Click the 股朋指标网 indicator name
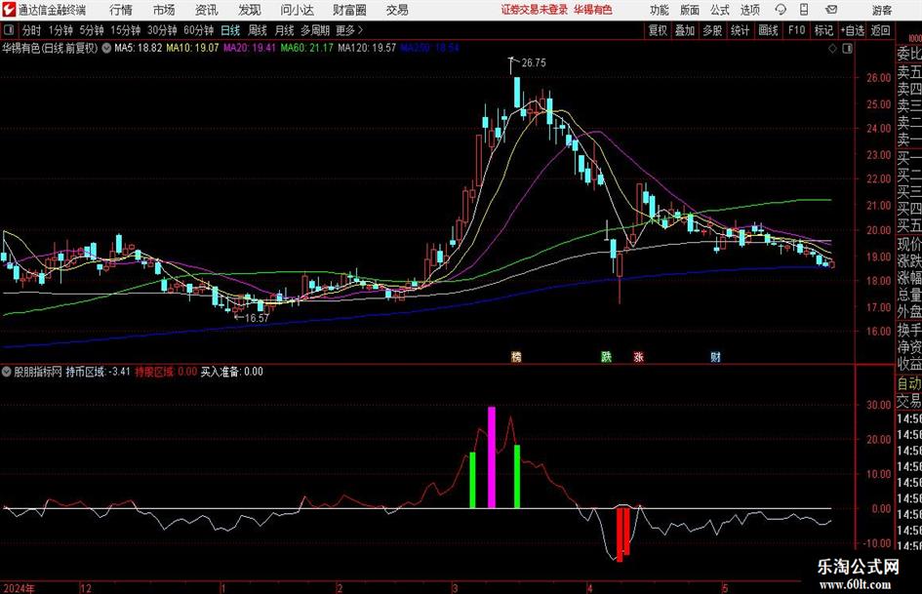Viewport: 922px width, 594px height. [x=38, y=372]
